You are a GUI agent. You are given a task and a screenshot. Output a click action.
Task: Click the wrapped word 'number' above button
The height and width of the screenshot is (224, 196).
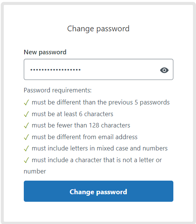[x=35, y=172]
